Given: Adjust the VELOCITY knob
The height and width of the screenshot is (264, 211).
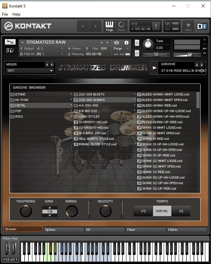Looking at the screenshot, I should pyautogui.click(x=105, y=211).
